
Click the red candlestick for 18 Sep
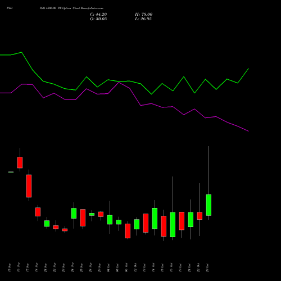(38, 212)
